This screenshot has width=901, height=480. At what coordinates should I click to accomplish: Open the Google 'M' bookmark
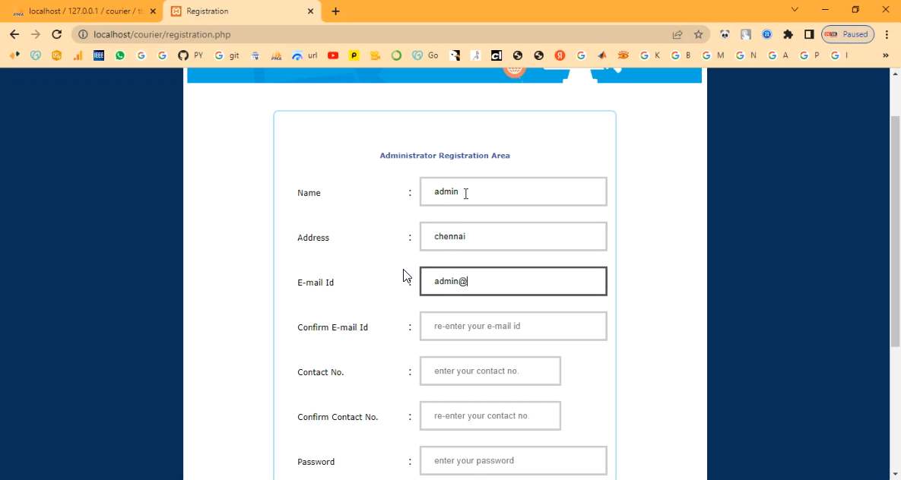(x=713, y=55)
